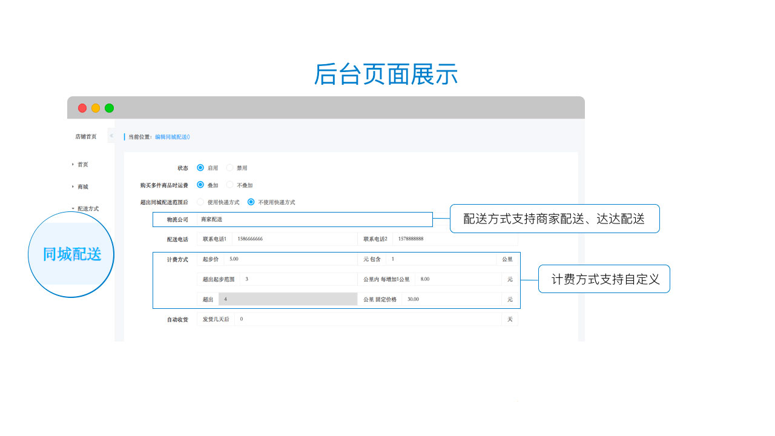Click the 联系电话2 input field
The height and width of the screenshot is (436, 775).
coord(455,239)
